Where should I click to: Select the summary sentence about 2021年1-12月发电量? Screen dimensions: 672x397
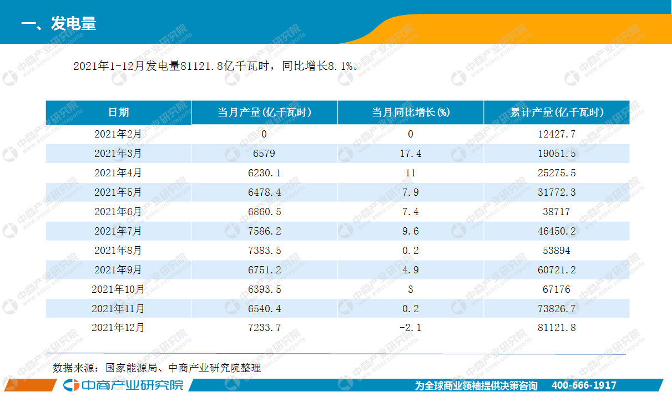216,66
